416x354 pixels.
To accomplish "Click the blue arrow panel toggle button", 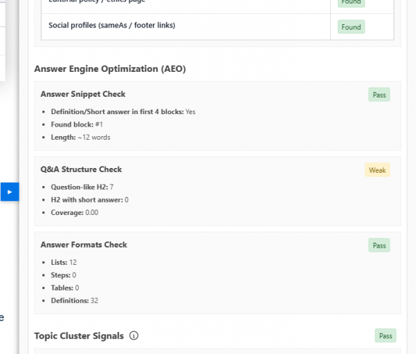I will [10, 192].
